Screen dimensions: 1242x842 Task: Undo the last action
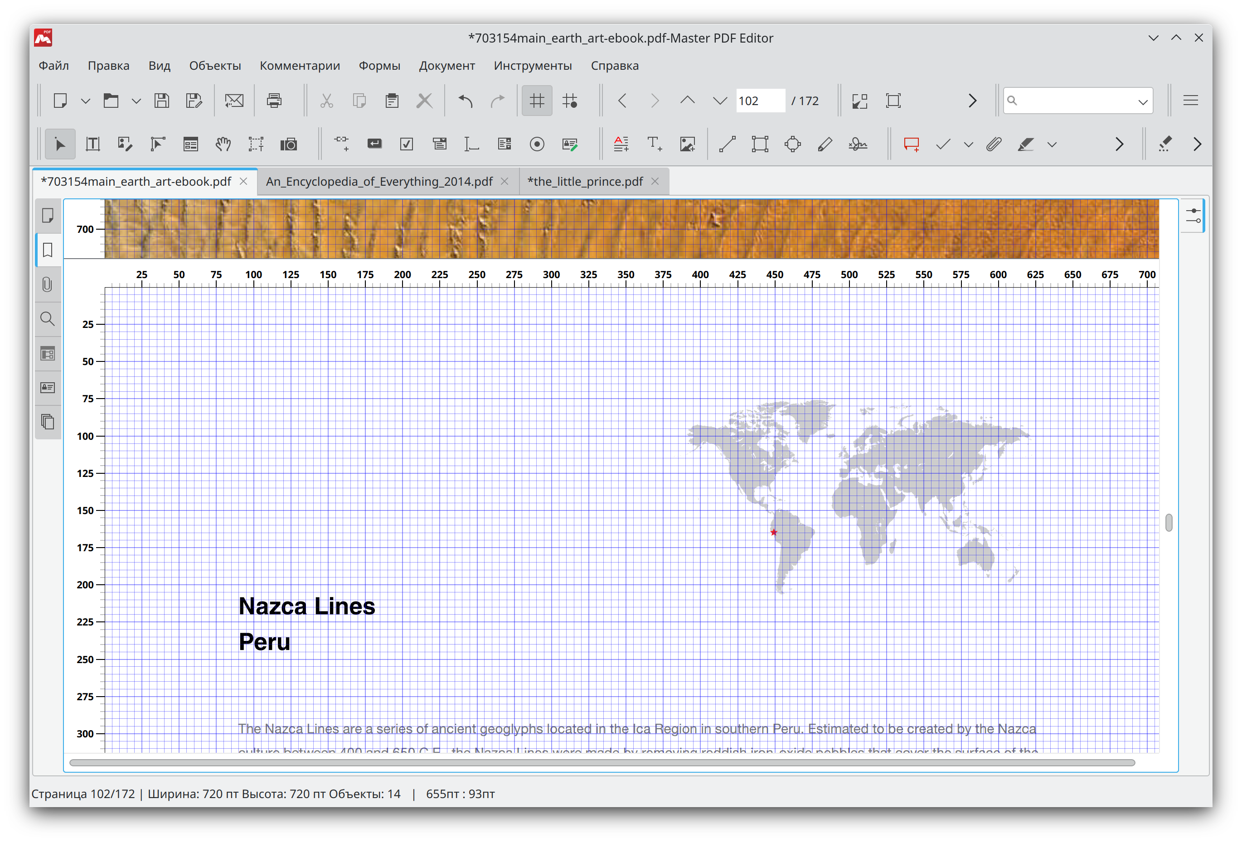coord(466,101)
